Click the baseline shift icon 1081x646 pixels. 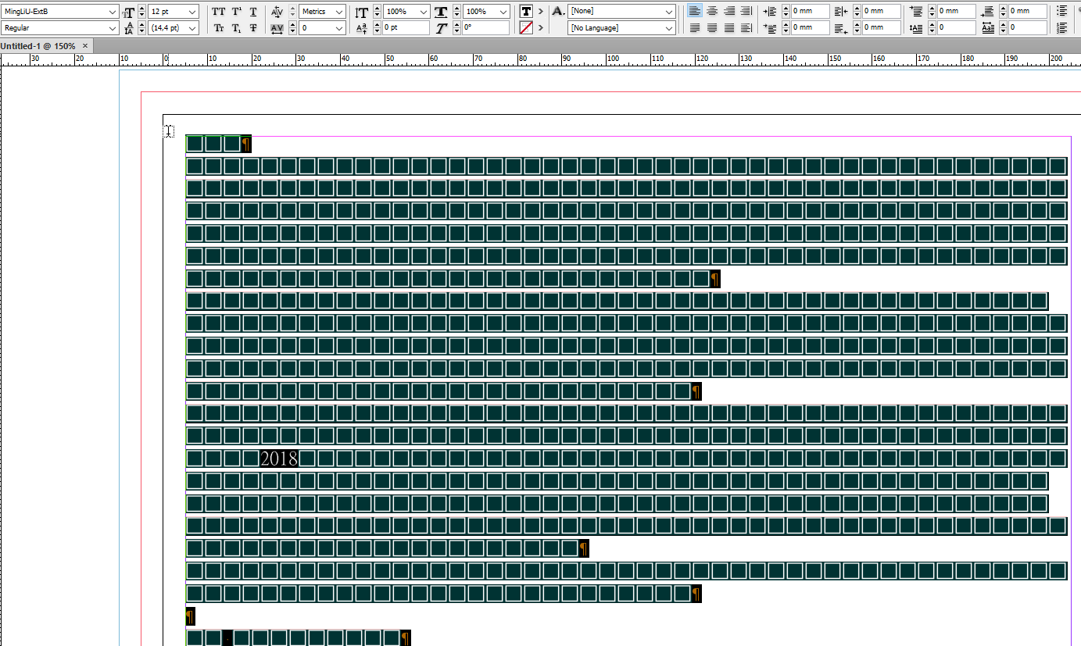point(361,28)
